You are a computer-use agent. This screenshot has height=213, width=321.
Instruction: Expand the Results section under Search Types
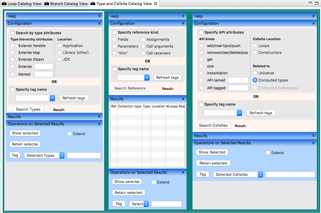(99, 117)
